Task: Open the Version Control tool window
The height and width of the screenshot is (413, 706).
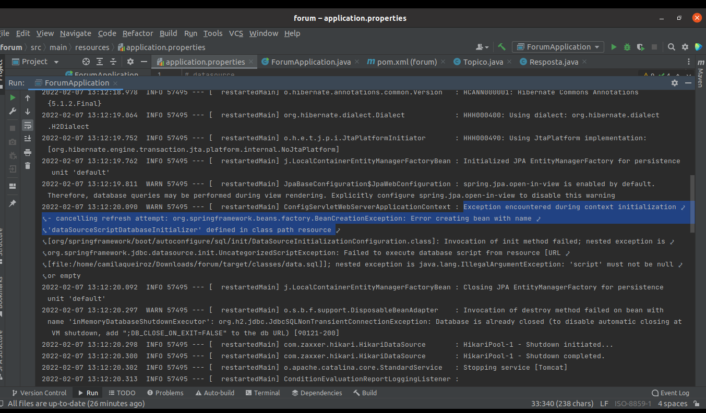Action: click(x=39, y=393)
